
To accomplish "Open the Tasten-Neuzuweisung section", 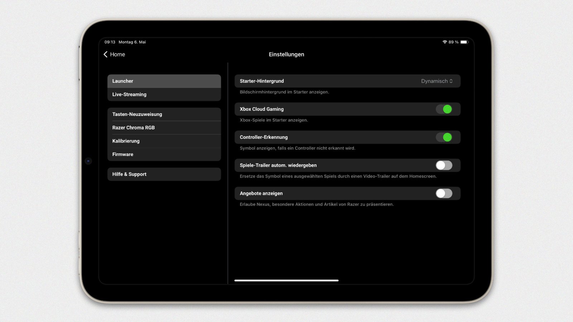I will 164,114.
